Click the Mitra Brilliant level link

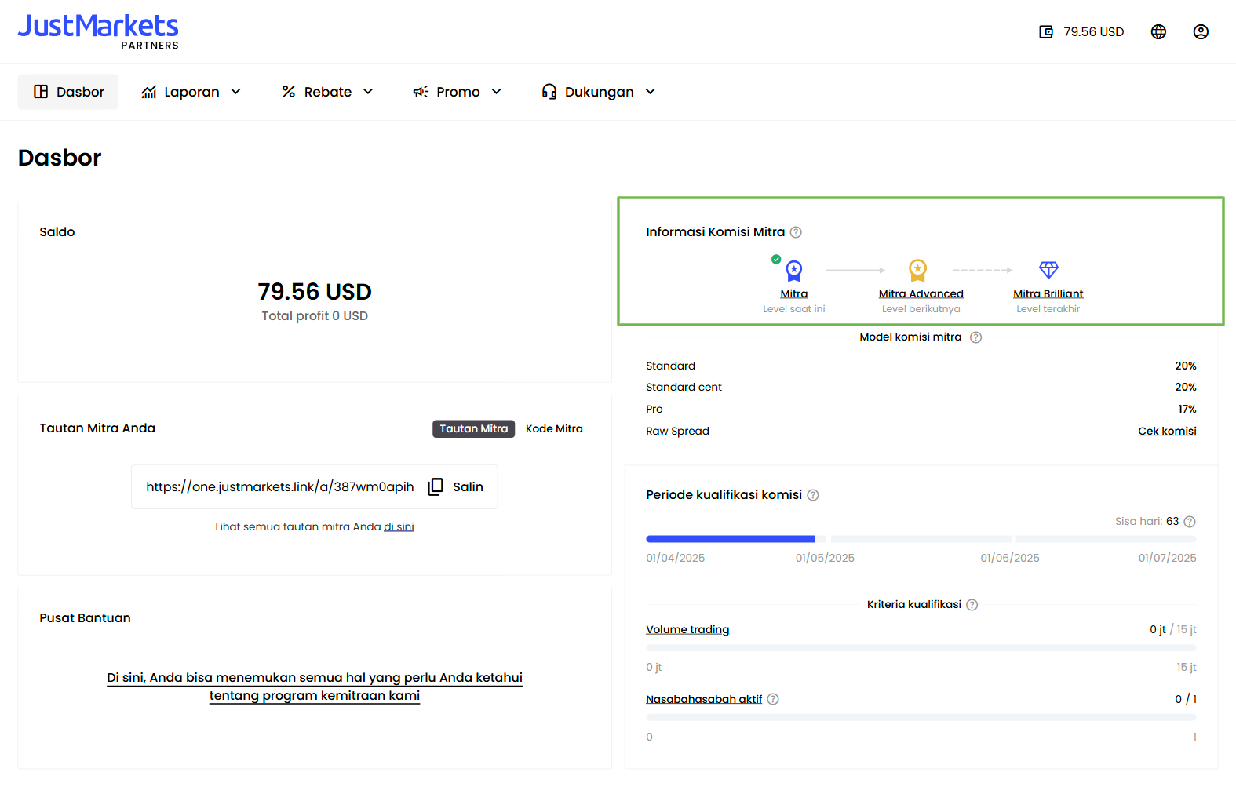tap(1048, 293)
